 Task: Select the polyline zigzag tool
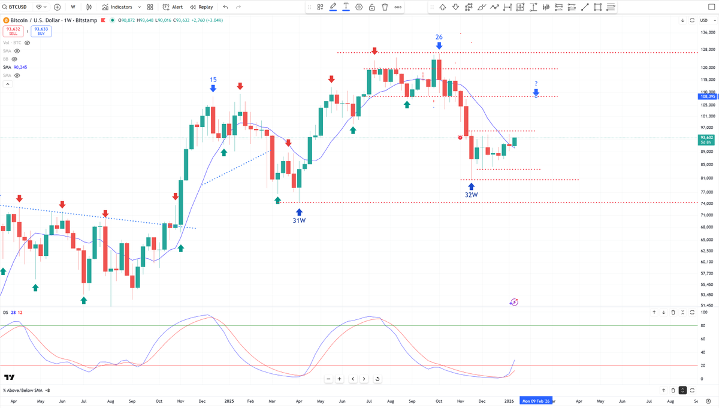[494, 7]
